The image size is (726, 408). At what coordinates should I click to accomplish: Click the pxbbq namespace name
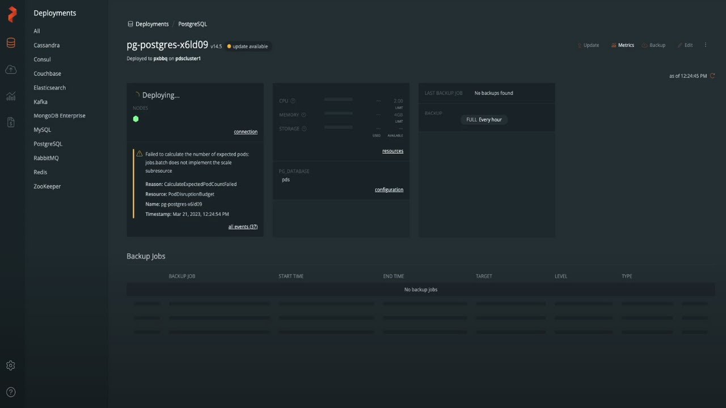[161, 58]
